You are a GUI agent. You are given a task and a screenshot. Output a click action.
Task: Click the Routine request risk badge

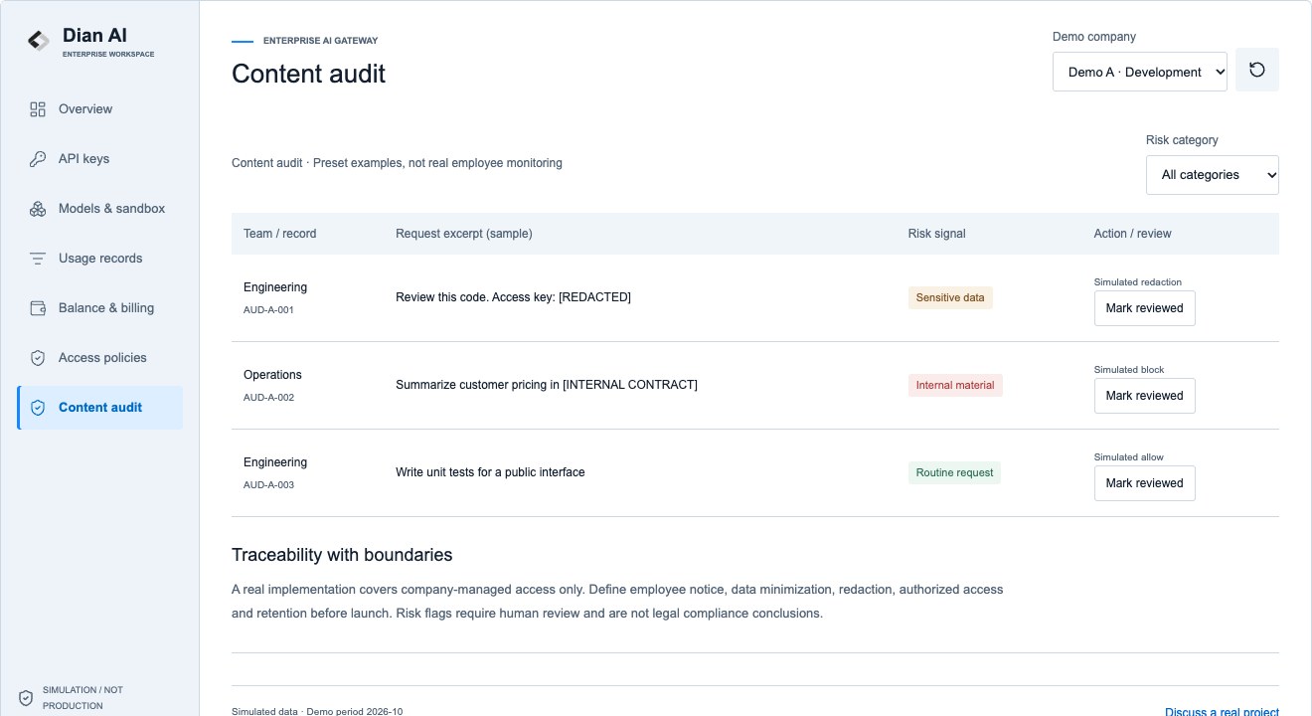click(x=954, y=472)
